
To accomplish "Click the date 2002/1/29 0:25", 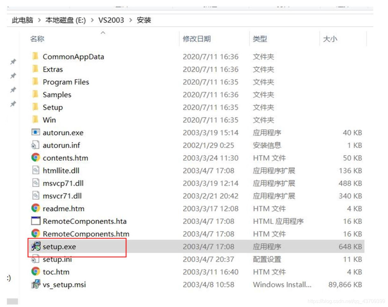I will (208, 145).
